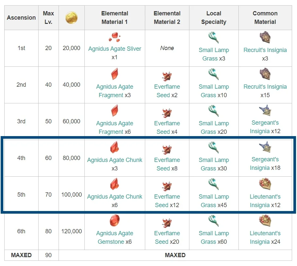This screenshot has height=266, width=297.
Task: Click the Elemental Material 1 column header
Action: pos(114,18)
